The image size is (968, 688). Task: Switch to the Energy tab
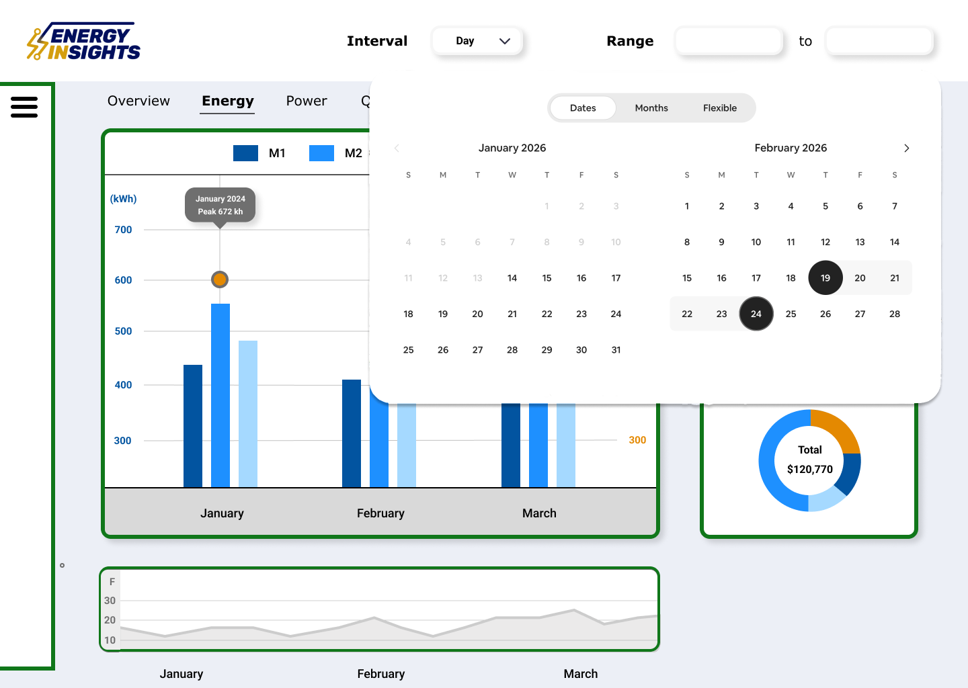pyautogui.click(x=228, y=101)
